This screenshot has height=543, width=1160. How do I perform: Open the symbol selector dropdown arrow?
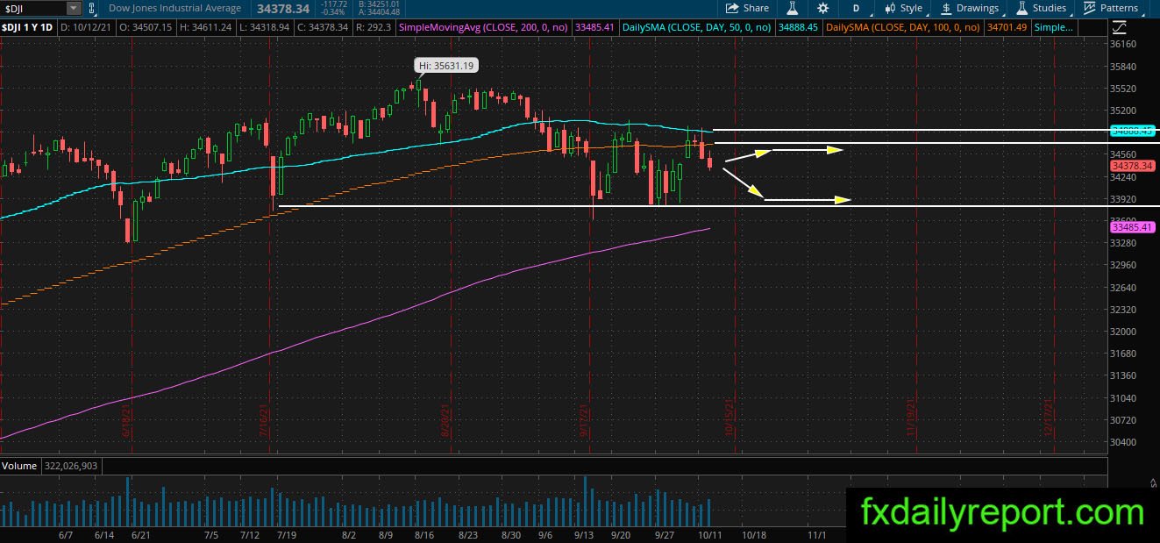pyautogui.click(x=73, y=8)
